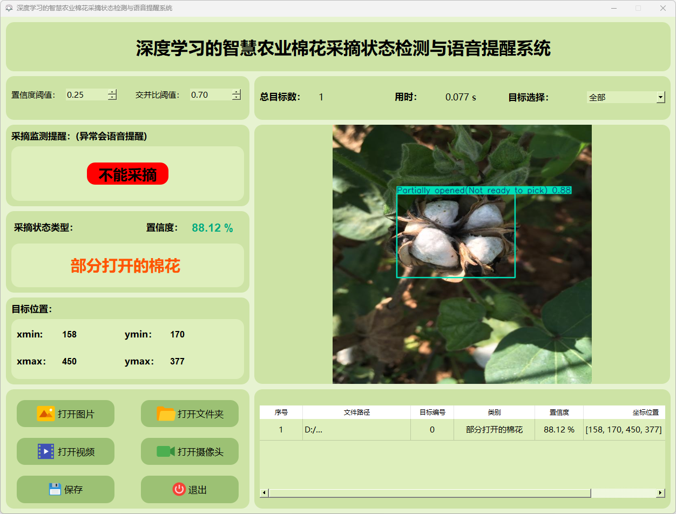Quit the app with 退出 button
Screen dimensions: 676x514
pos(190,489)
